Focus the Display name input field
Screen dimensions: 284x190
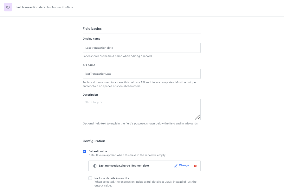pos(141,48)
